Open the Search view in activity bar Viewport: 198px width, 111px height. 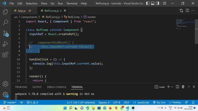tap(5, 23)
